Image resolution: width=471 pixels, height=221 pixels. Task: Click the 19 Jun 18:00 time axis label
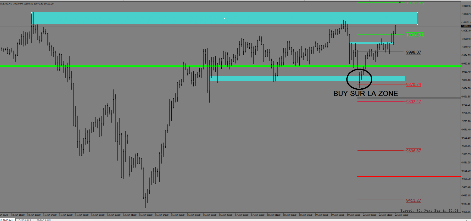click(x=354, y=215)
